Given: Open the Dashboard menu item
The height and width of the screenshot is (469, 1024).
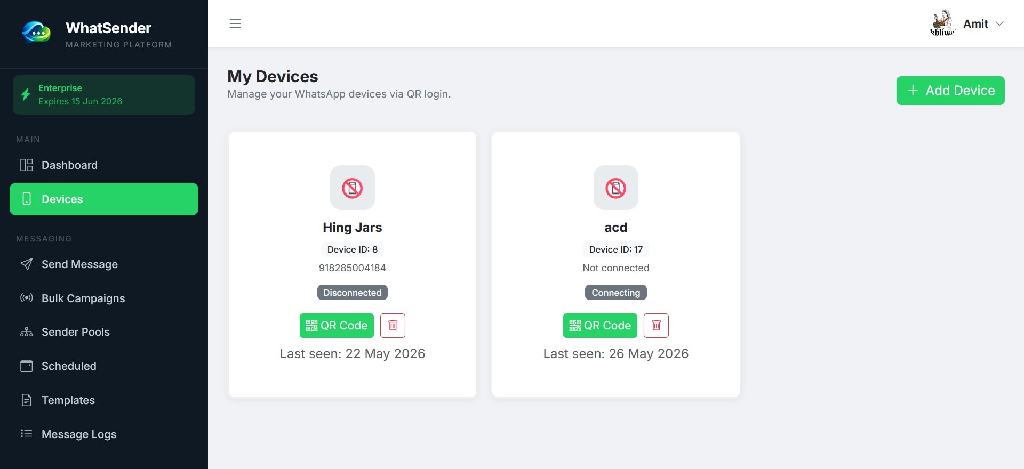Looking at the screenshot, I should pos(104,165).
